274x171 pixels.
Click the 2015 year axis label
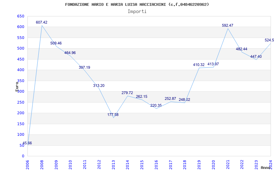(142, 165)
